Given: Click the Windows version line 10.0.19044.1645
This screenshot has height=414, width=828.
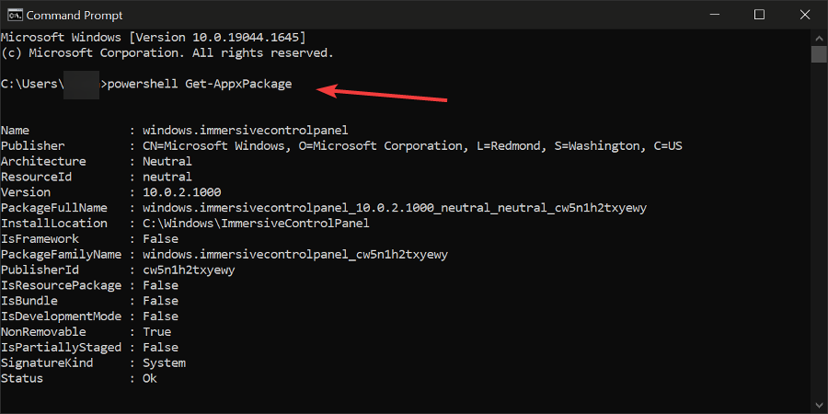Looking at the screenshot, I should point(153,38).
